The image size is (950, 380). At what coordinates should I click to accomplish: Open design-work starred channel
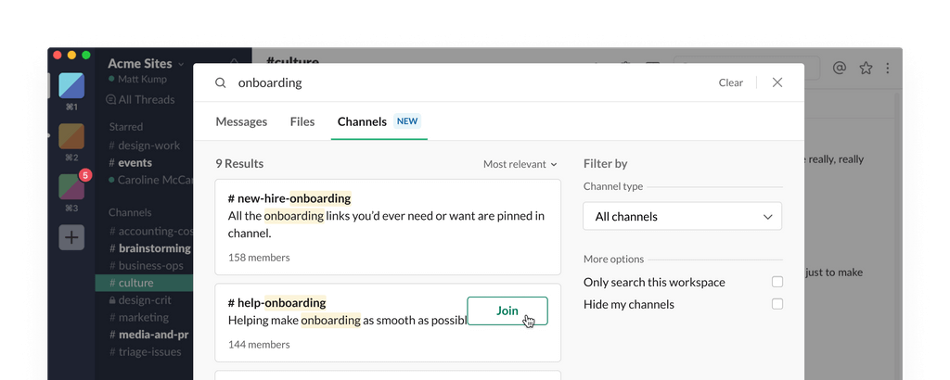click(x=144, y=146)
